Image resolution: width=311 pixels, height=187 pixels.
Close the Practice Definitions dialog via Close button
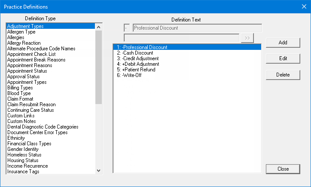point(283,169)
